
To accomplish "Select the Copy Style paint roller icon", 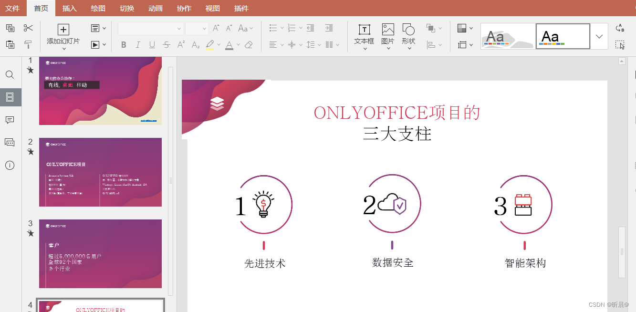I will click(28, 44).
